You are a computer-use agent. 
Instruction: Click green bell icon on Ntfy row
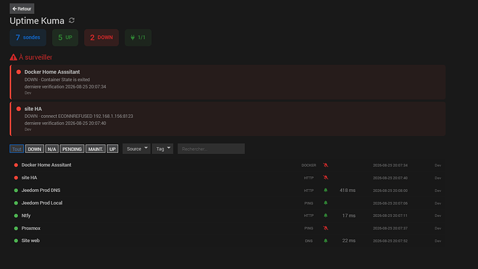click(325, 216)
